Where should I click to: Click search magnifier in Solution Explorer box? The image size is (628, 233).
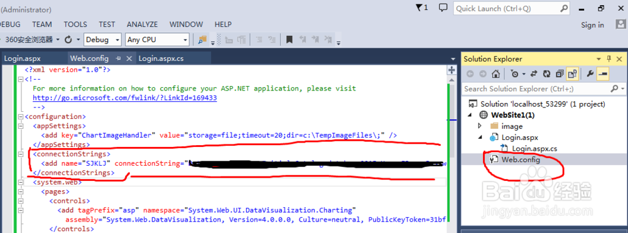pyautogui.click(x=614, y=89)
